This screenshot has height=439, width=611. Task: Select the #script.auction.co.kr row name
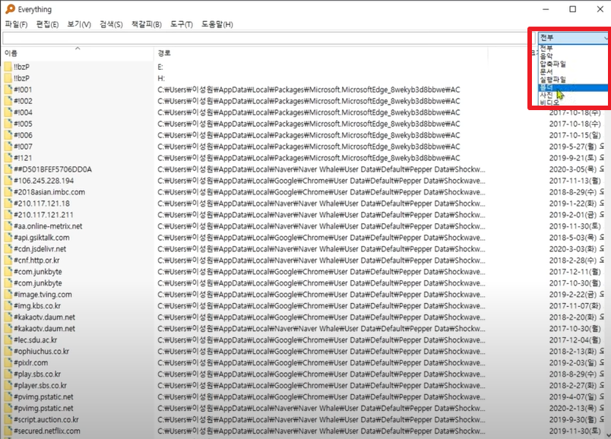(46, 419)
